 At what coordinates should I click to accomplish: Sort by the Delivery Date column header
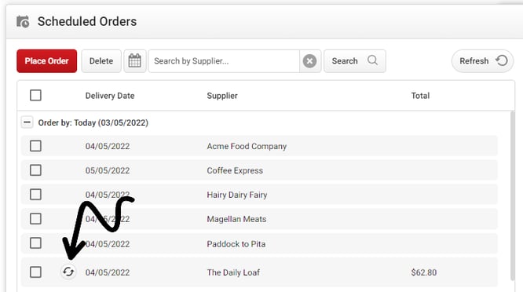tap(110, 96)
